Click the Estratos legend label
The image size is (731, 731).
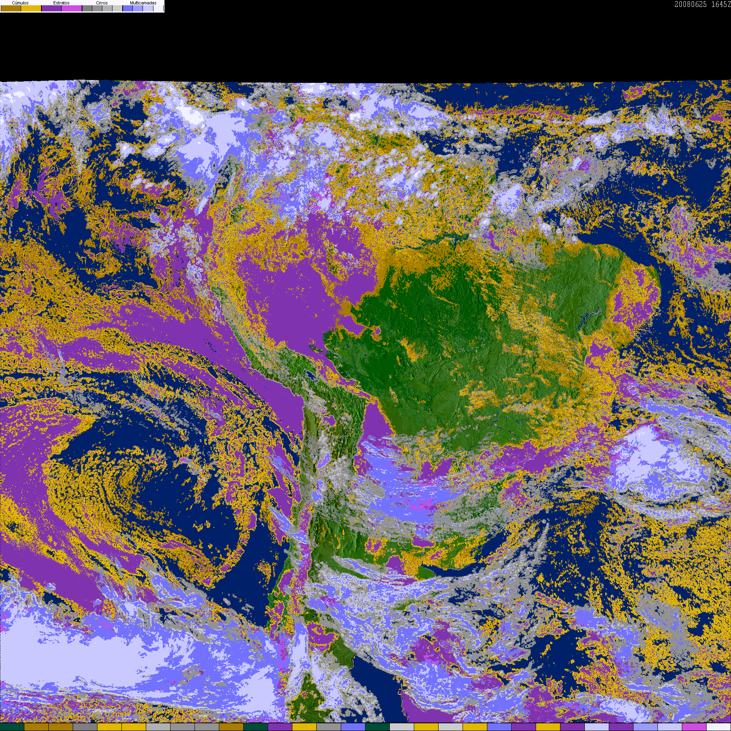tap(61, 3)
